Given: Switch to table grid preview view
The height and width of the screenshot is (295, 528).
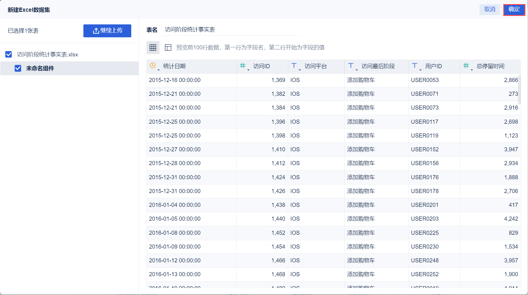Looking at the screenshot, I should tap(153, 48).
